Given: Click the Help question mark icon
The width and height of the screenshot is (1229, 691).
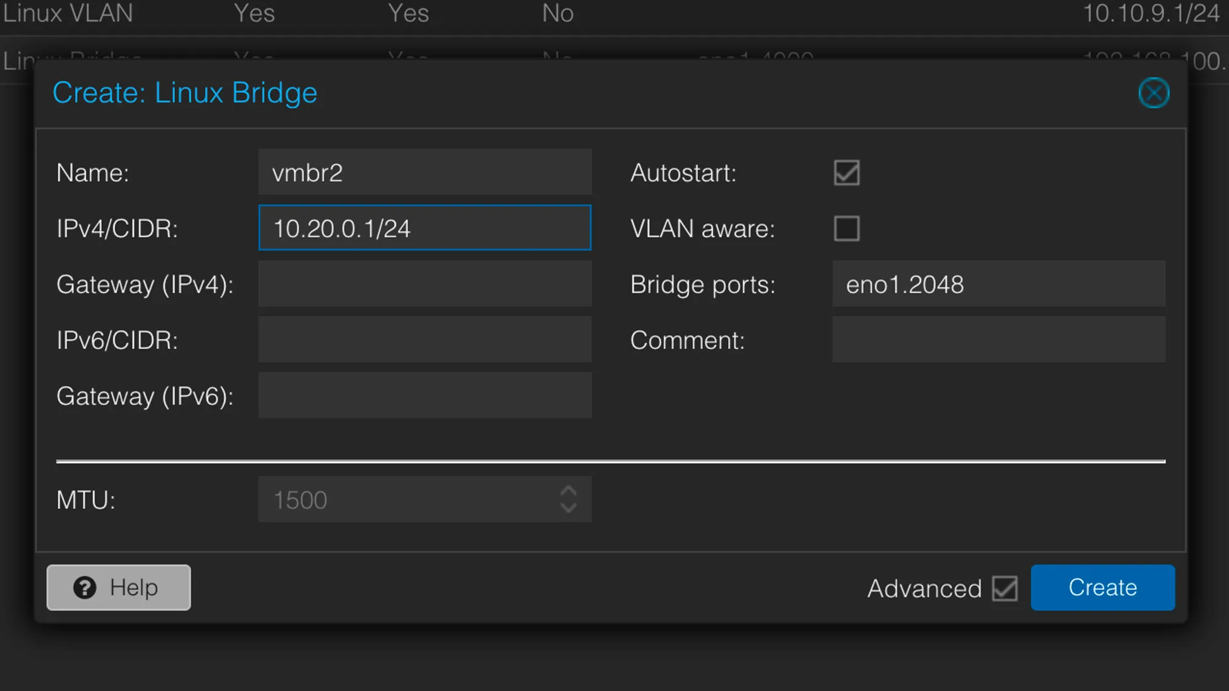Looking at the screenshot, I should [85, 587].
